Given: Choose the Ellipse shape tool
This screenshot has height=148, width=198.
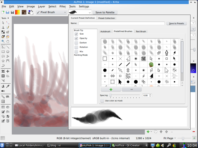Looking at the screenshot, I should (x=8, y=52).
